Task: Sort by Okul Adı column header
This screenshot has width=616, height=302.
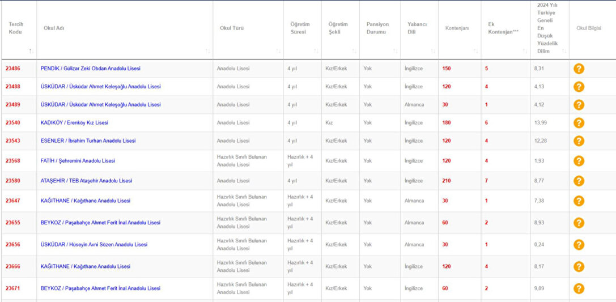Action: pyautogui.click(x=207, y=52)
